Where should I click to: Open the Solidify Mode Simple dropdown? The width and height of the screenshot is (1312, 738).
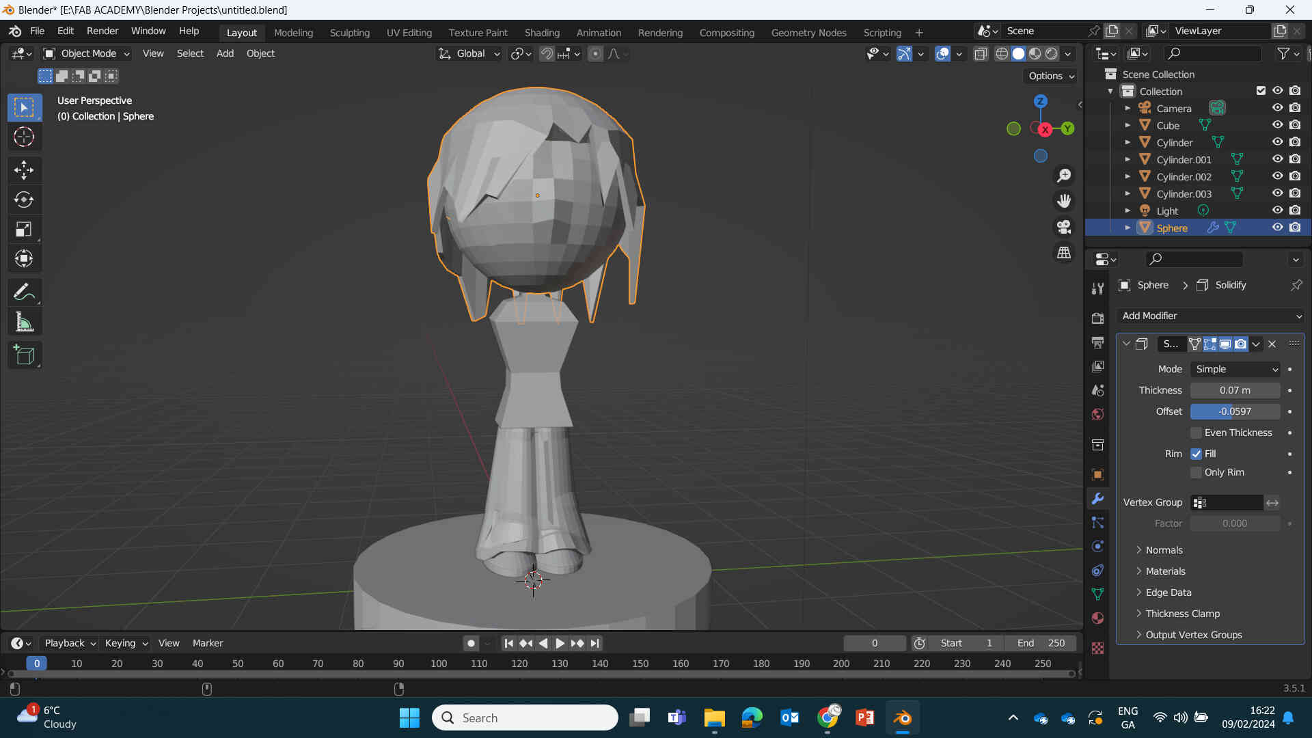coord(1235,369)
